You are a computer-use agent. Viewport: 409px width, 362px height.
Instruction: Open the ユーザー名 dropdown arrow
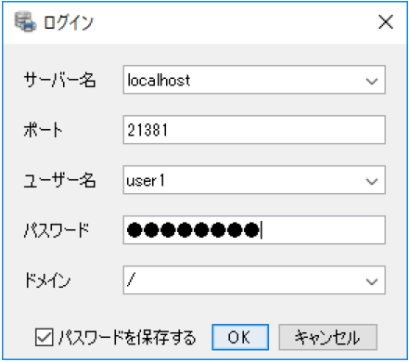(x=372, y=181)
